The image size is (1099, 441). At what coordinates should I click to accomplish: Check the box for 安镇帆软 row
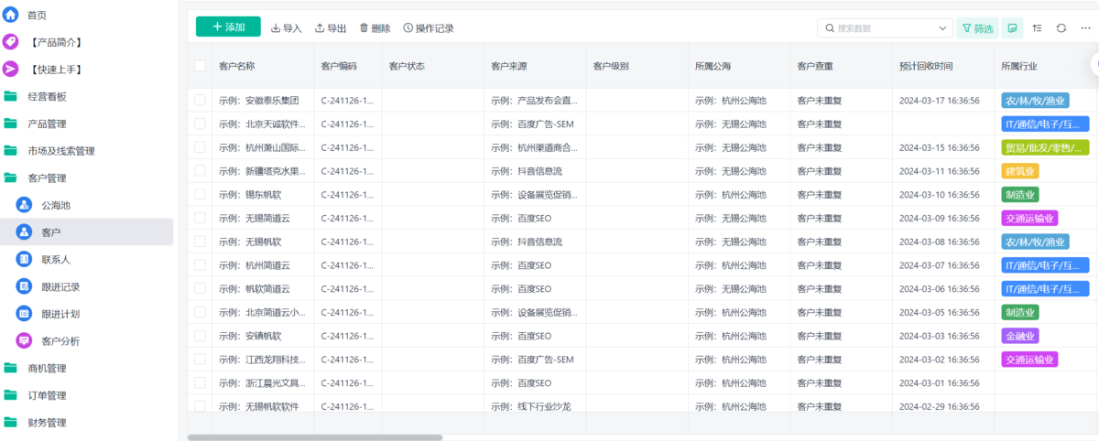point(201,336)
